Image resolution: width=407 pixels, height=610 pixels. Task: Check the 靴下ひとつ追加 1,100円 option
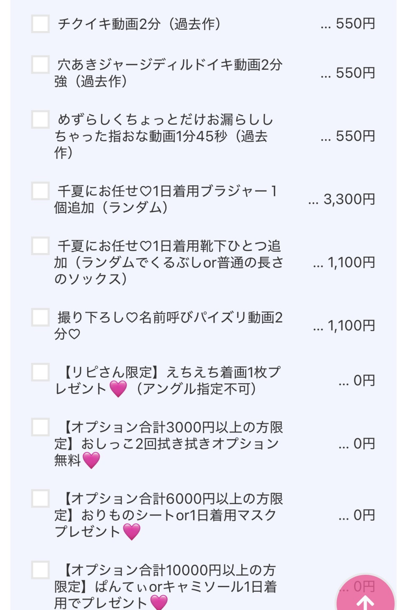tap(41, 246)
